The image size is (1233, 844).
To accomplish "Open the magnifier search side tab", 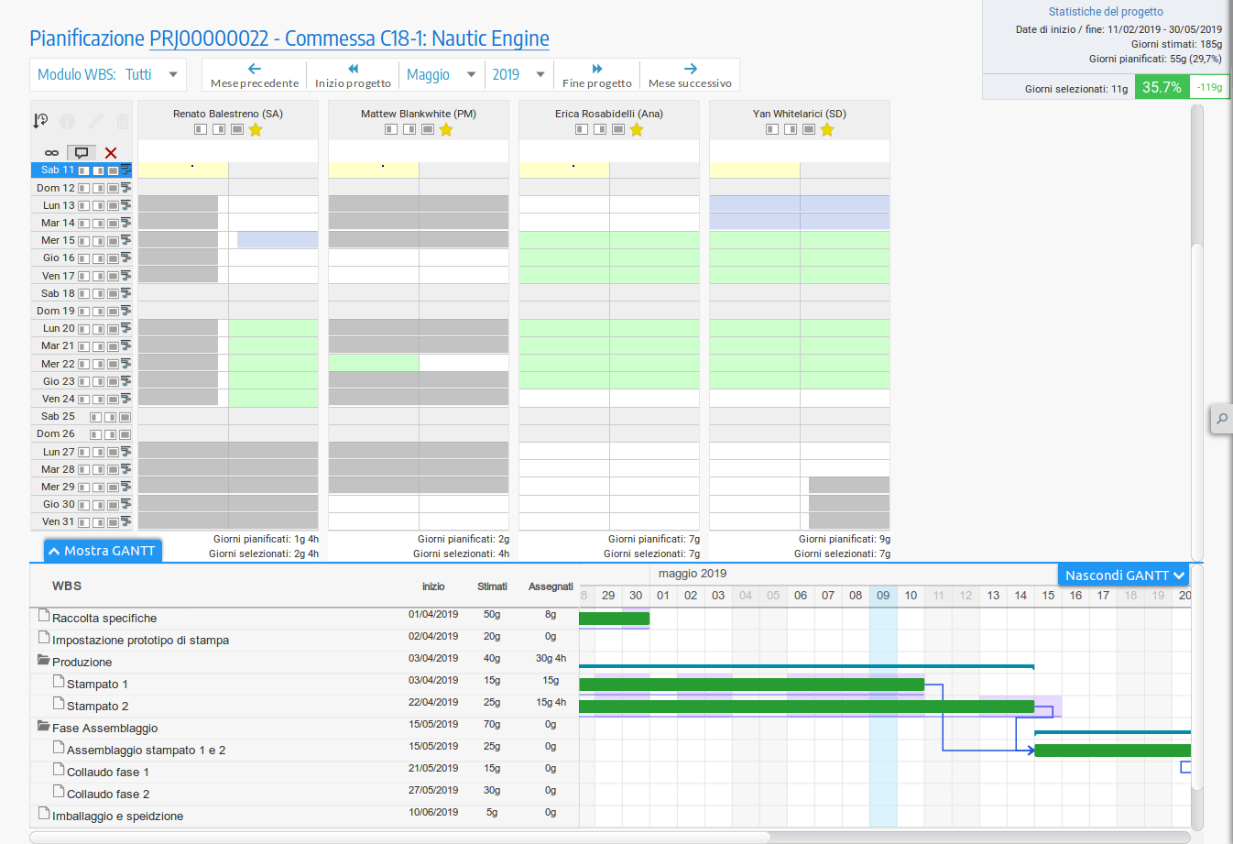I will point(1221,420).
